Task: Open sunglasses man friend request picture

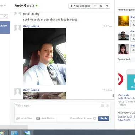Action: click(x=124, y=35)
